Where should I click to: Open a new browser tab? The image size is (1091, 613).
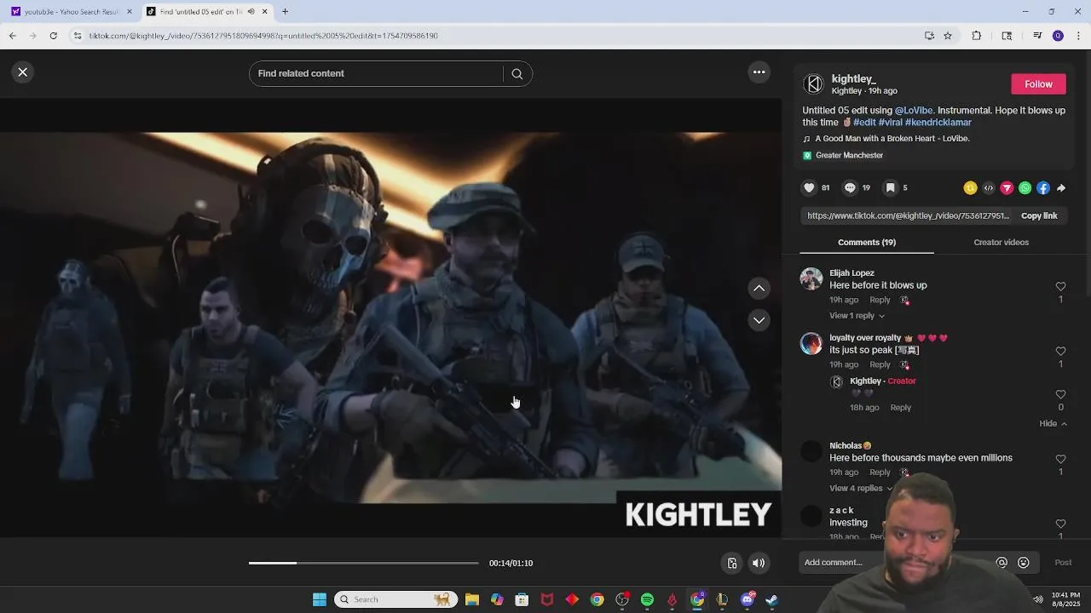point(285,12)
